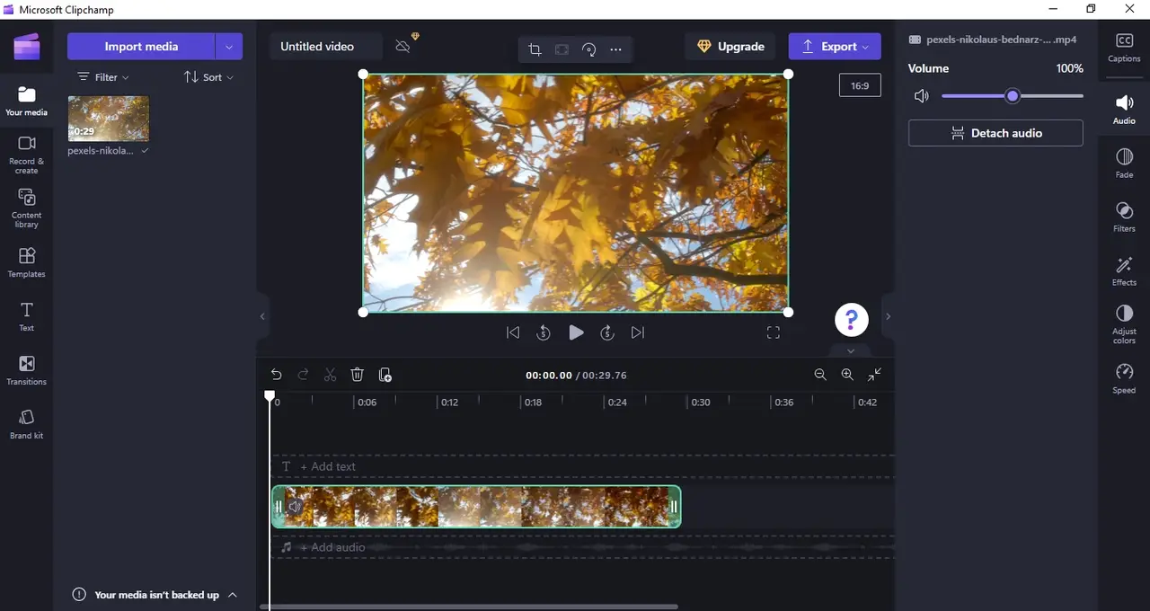Open the Templates sidebar tab
1150x611 pixels.
click(26, 263)
